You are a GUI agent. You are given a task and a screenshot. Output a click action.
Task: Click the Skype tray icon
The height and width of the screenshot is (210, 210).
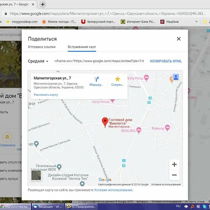204,206
